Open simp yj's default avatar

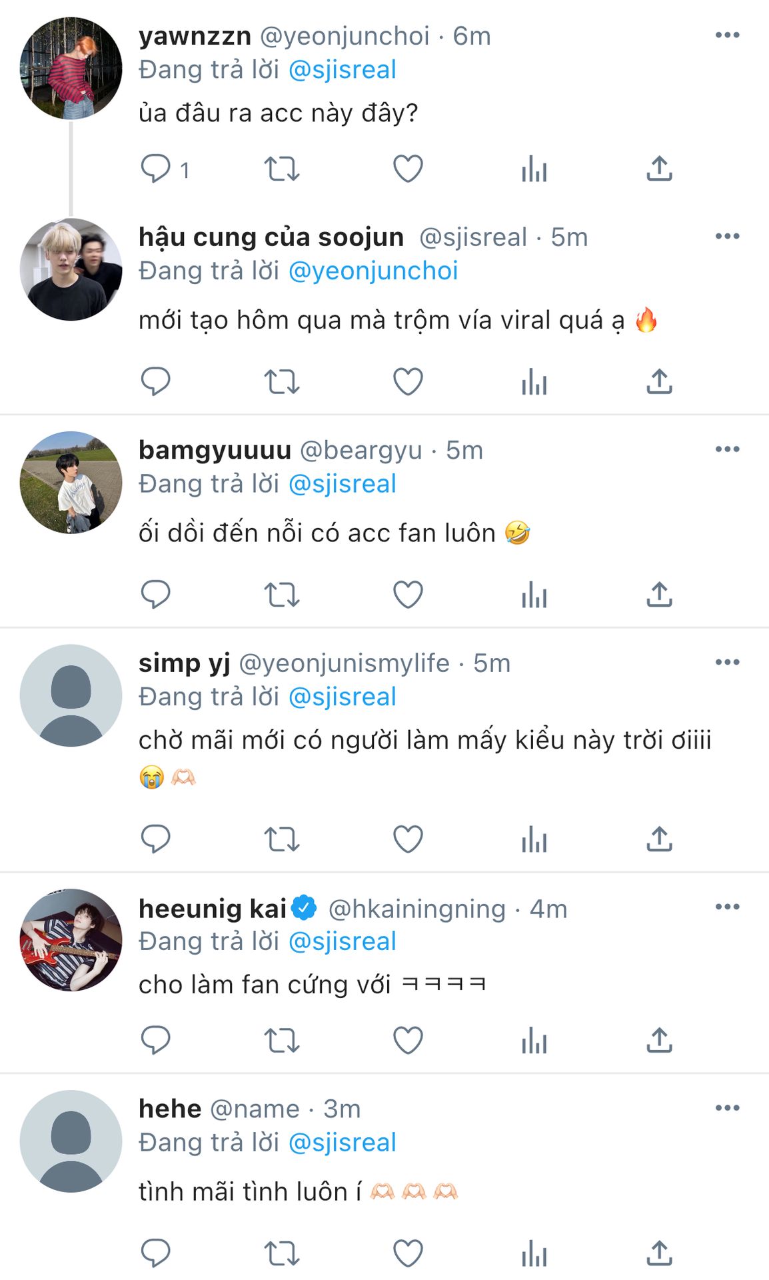(x=71, y=695)
